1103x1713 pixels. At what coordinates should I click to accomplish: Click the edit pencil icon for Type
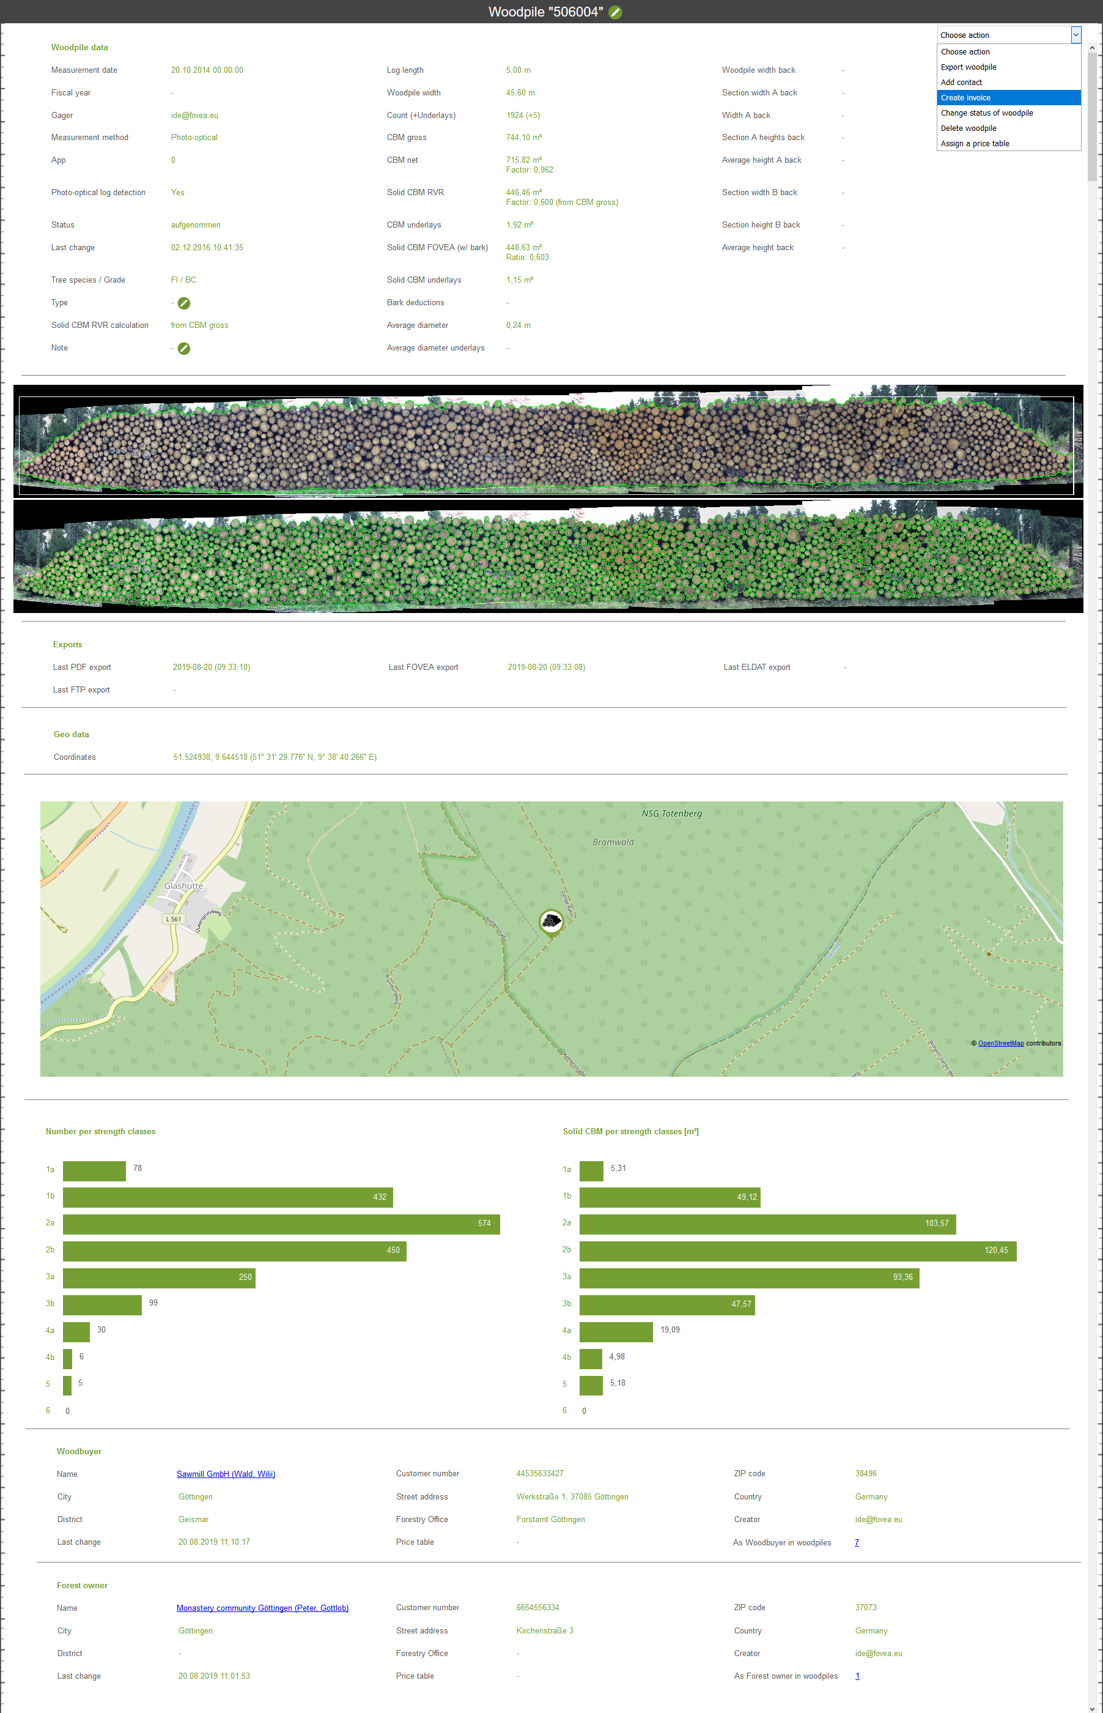184,303
